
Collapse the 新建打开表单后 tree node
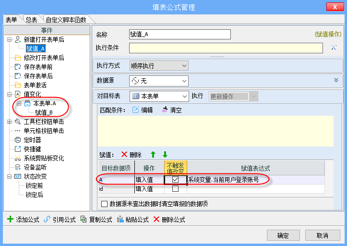point(9,40)
